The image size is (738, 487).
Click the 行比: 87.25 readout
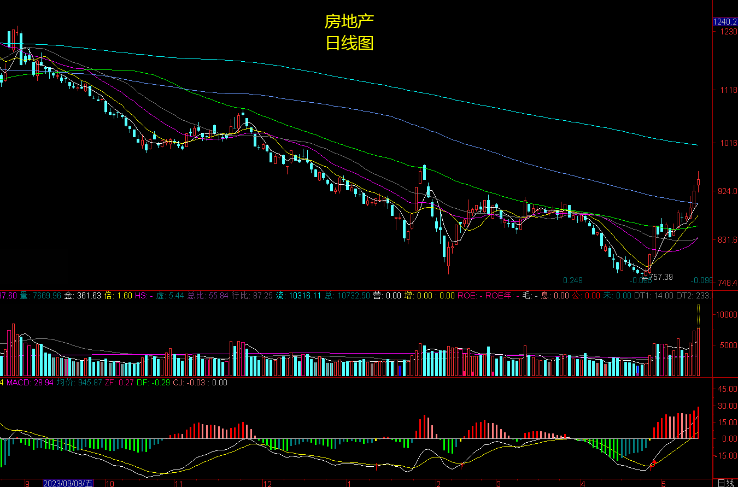click(253, 296)
